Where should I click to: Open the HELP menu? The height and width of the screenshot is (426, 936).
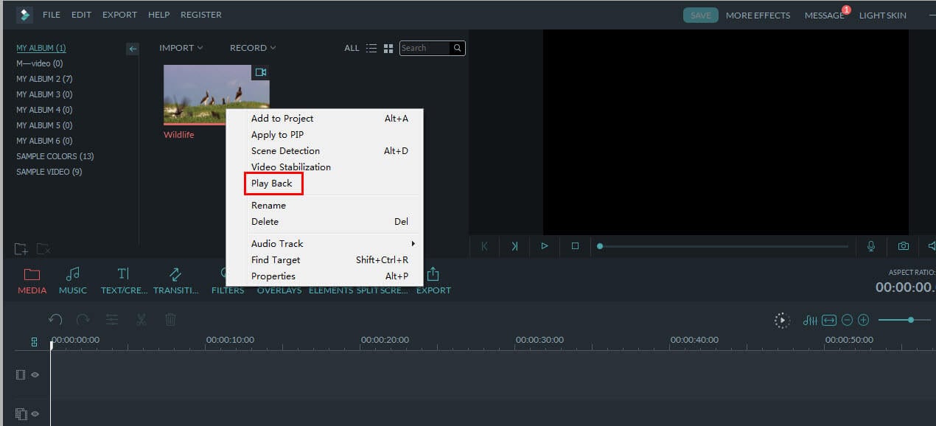[158, 15]
